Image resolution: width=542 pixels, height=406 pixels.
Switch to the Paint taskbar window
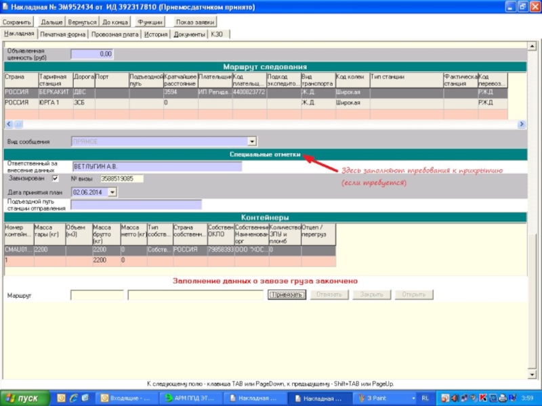(384, 398)
